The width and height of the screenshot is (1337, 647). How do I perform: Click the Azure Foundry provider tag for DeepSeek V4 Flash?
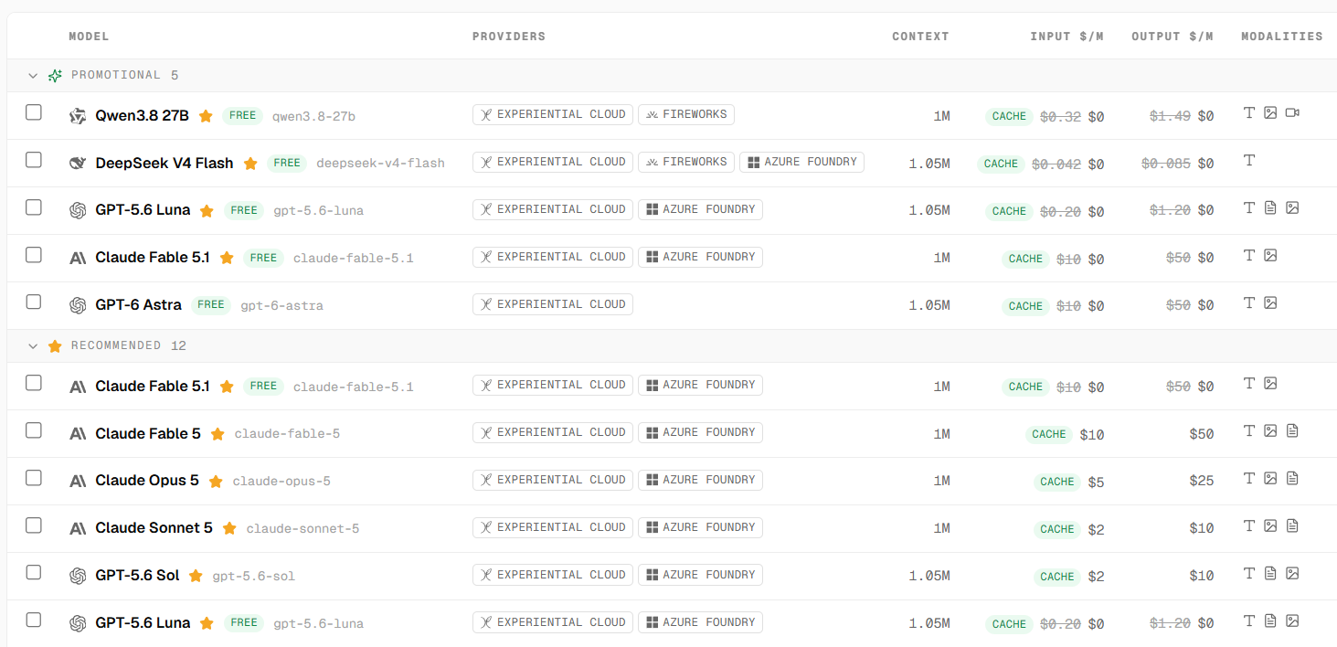click(x=801, y=162)
